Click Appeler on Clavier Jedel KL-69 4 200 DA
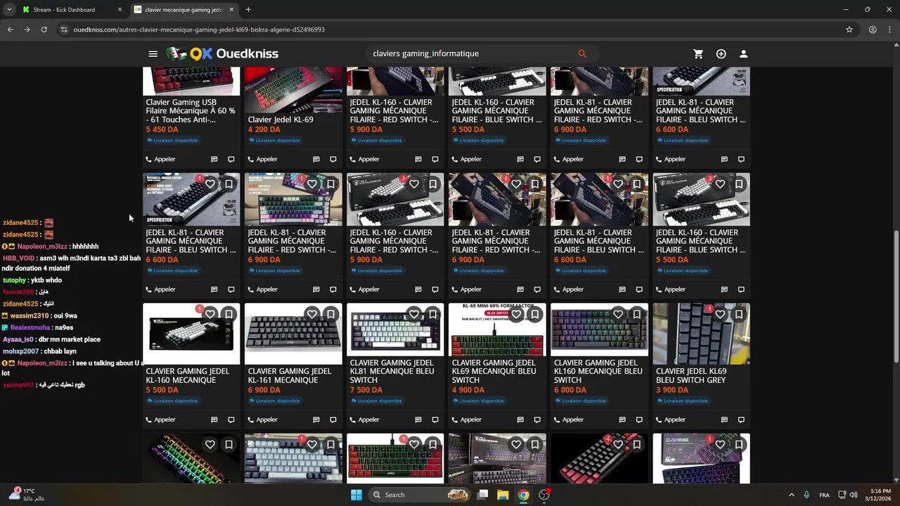The image size is (900, 506). [x=262, y=159]
